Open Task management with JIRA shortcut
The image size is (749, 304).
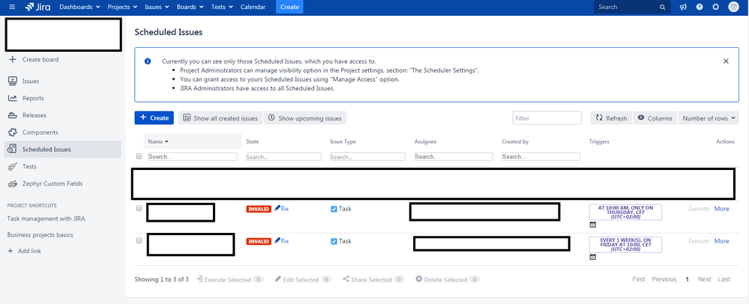click(x=46, y=219)
